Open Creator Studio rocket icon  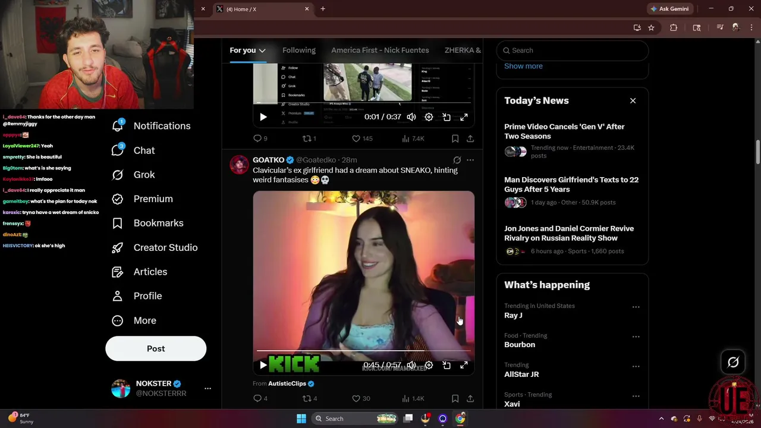click(x=118, y=247)
